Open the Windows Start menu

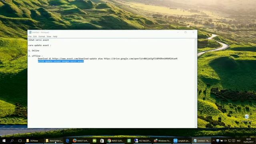pos(4,140)
